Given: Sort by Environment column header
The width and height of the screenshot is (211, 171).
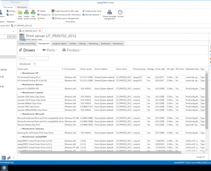Looking at the screenshot, I should 72,69.
